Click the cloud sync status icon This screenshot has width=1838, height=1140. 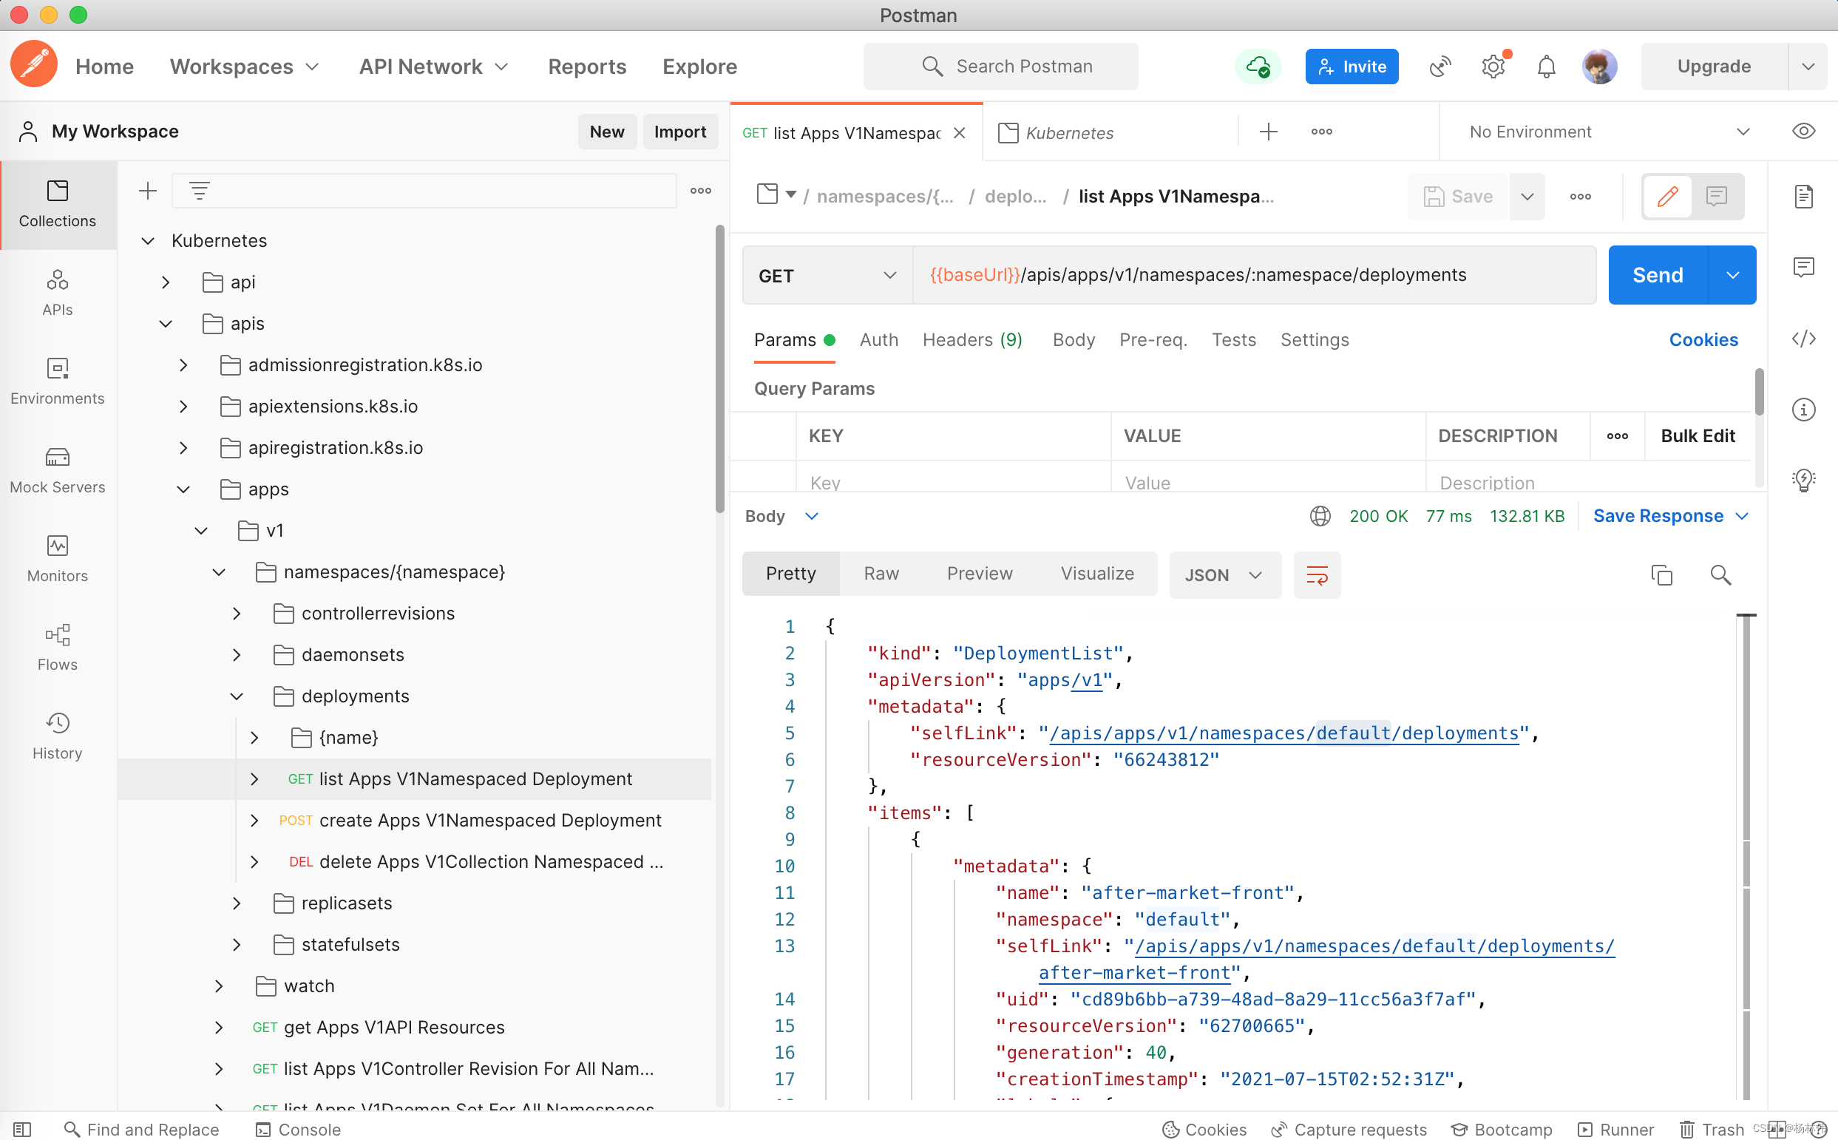[1258, 67]
